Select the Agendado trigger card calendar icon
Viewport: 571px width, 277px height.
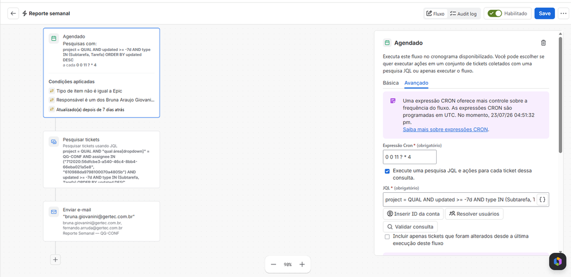click(x=54, y=38)
